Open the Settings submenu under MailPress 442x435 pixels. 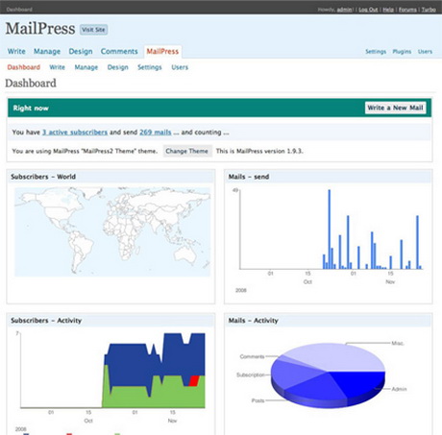point(150,67)
